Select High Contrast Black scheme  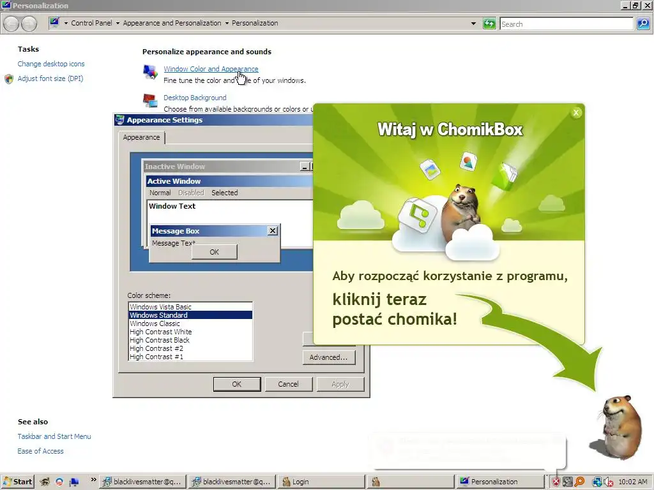(190, 340)
